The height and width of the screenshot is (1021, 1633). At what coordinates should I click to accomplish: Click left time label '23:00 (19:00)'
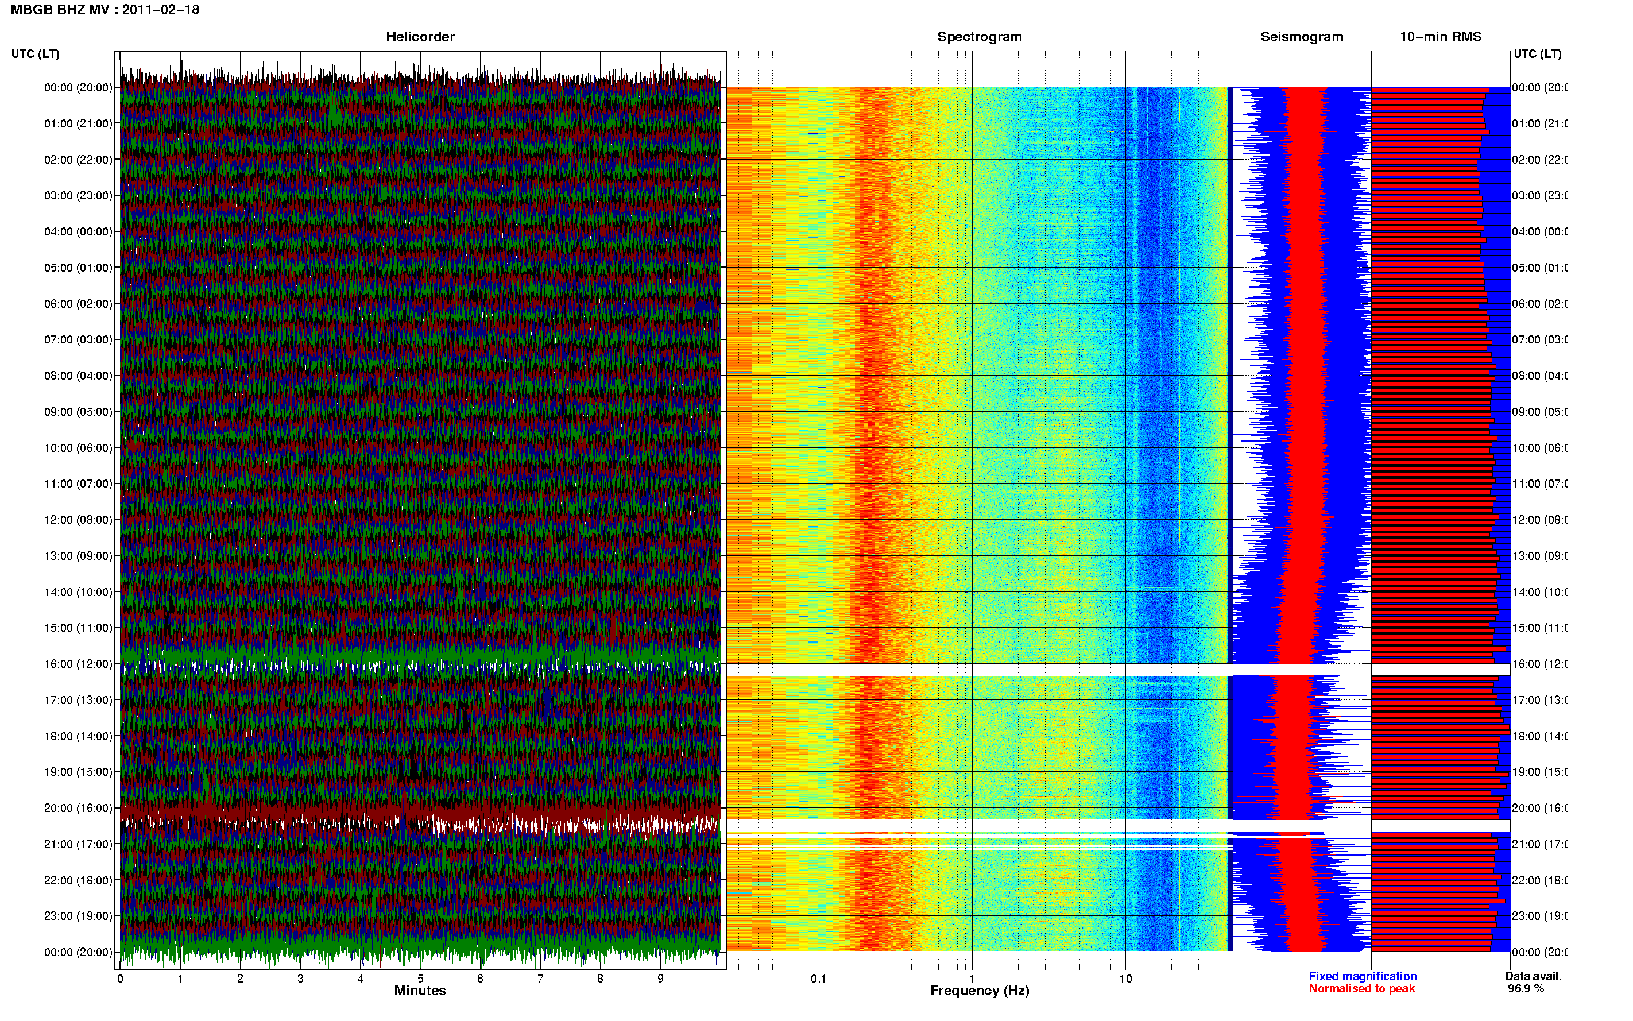[x=78, y=916]
